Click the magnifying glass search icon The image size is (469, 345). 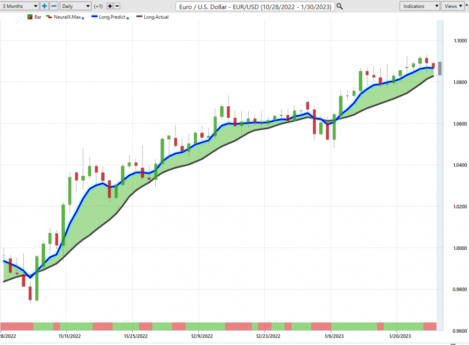340,6
